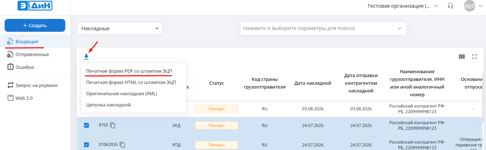Viewport: 486px width, 150px height.
Task: Click the Статус column header
Action: 217,83
